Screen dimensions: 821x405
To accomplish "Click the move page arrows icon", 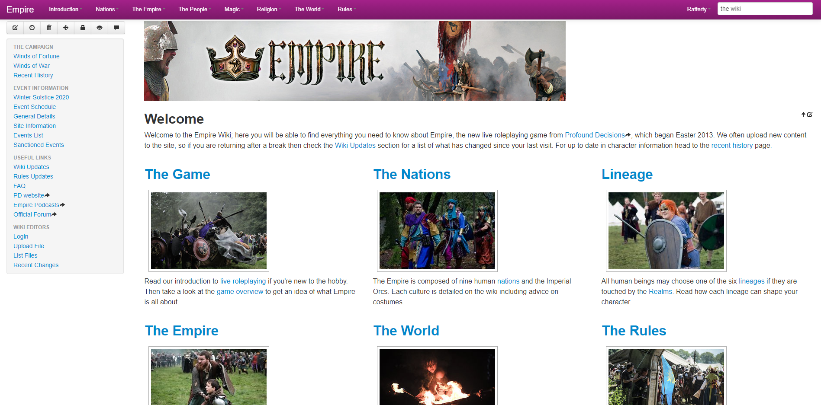I will [66, 28].
